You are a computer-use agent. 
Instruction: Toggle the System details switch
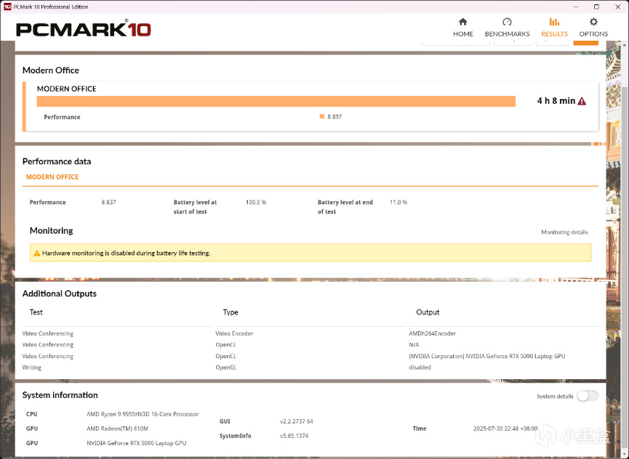coord(587,396)
